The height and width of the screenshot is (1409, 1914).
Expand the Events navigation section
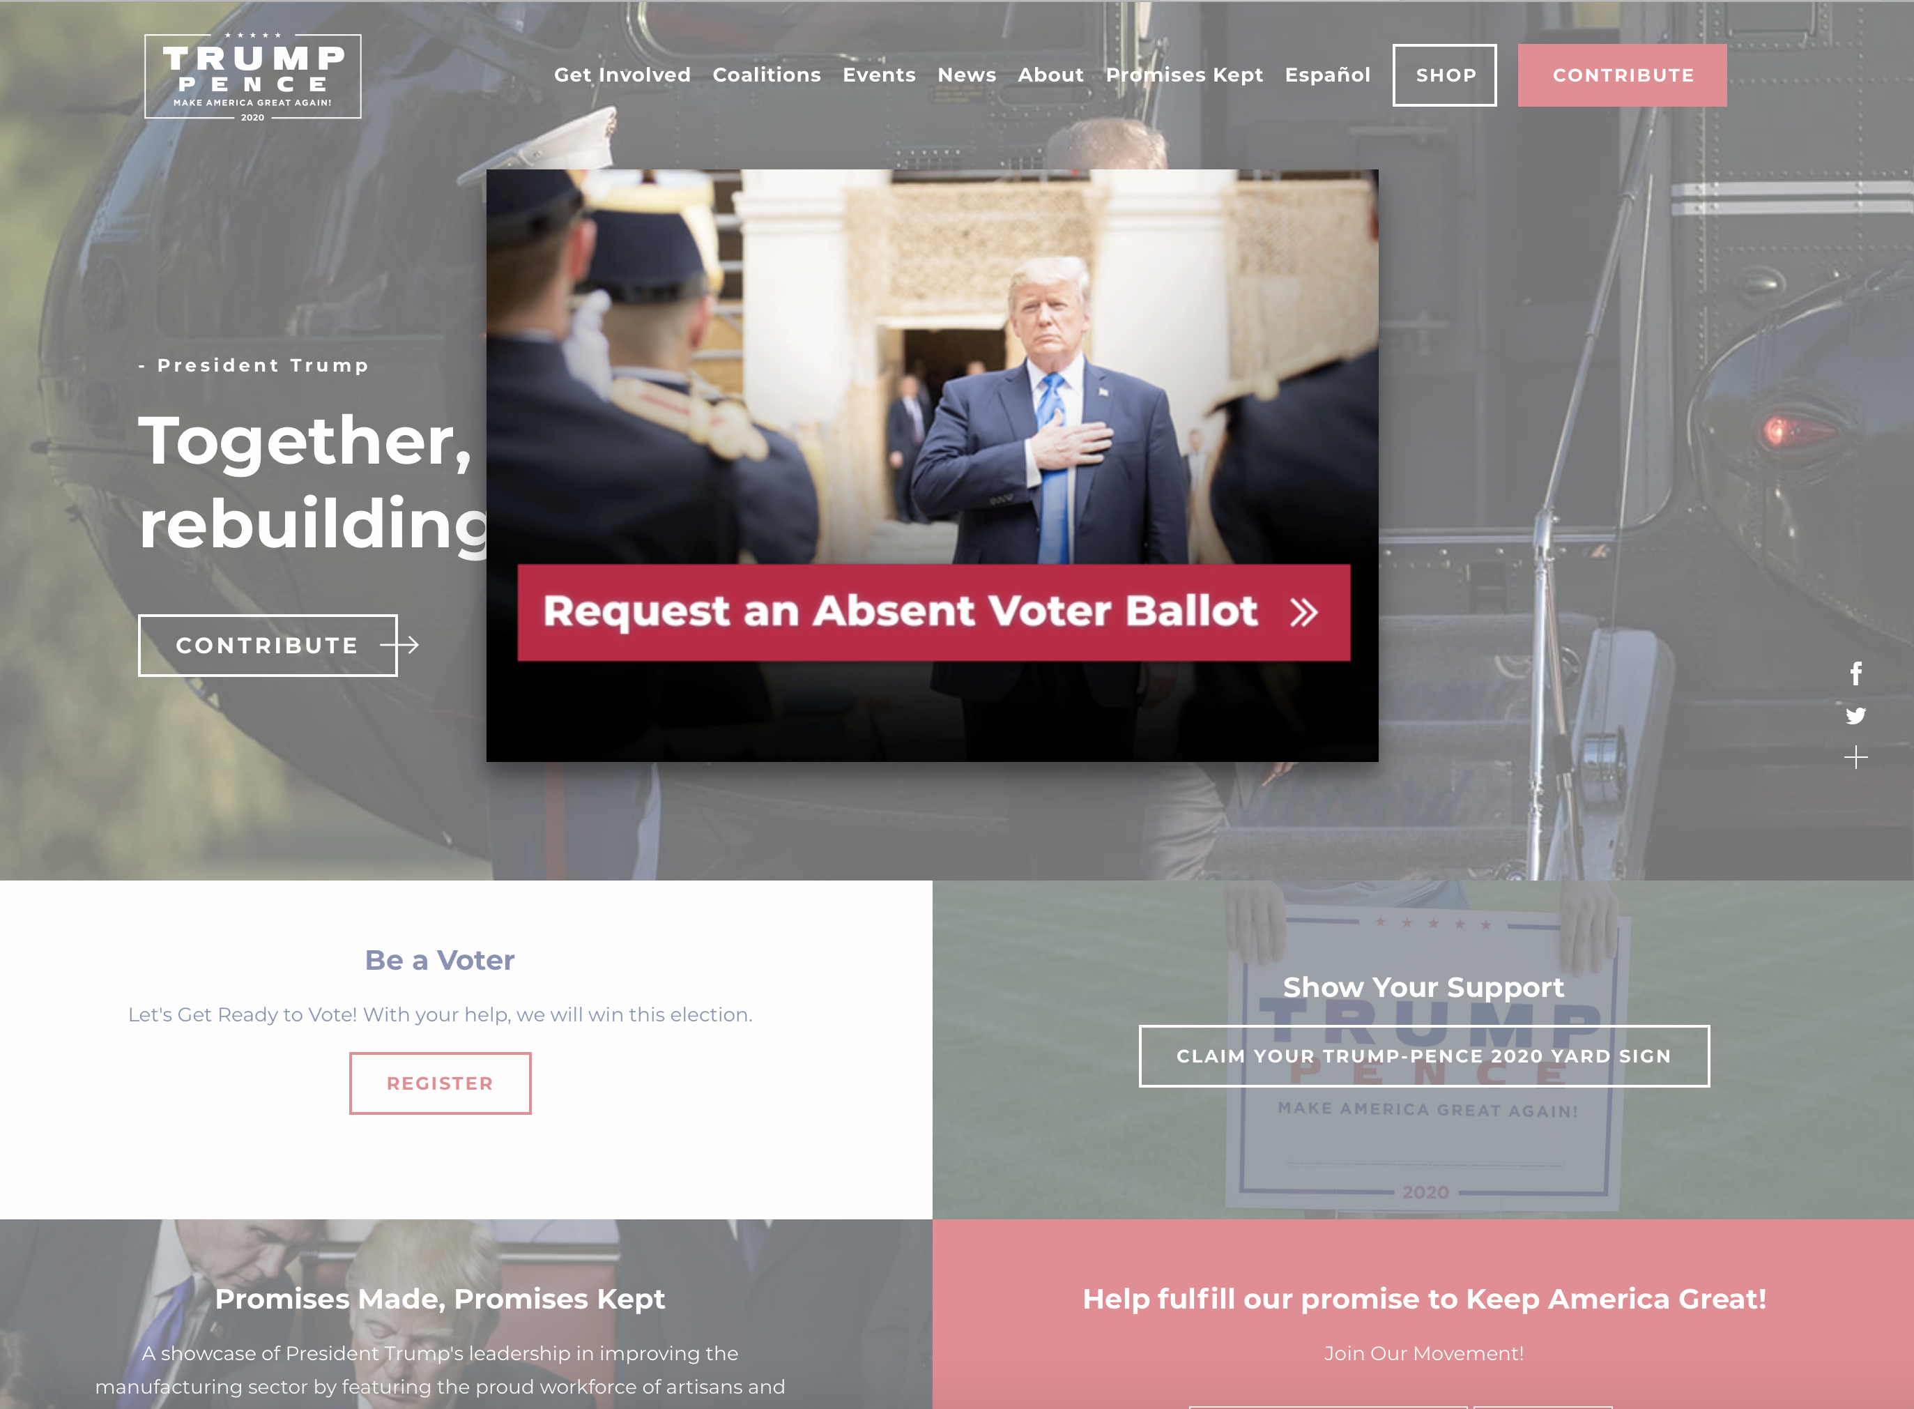[x=878, y=75]
